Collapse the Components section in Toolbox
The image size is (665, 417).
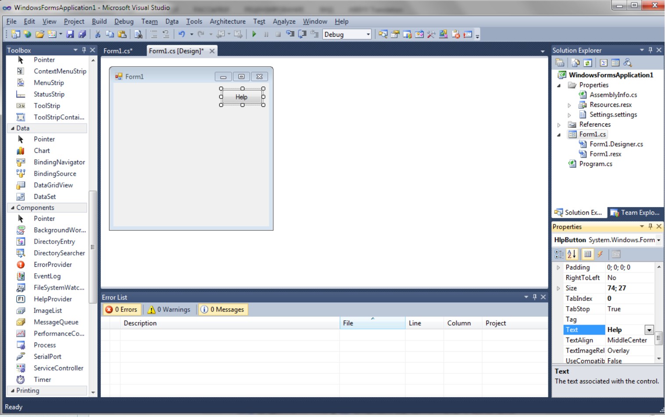click(12, 208)
